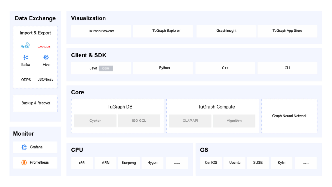Click the Prometheus text label
This screenshot has height=187, width=332.
coord(39,162)
